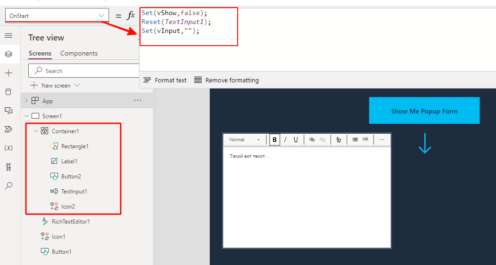This screenshot has width=496, height=265.
Task: Open the Insert pane plus icon
Action: pos(8,73)
